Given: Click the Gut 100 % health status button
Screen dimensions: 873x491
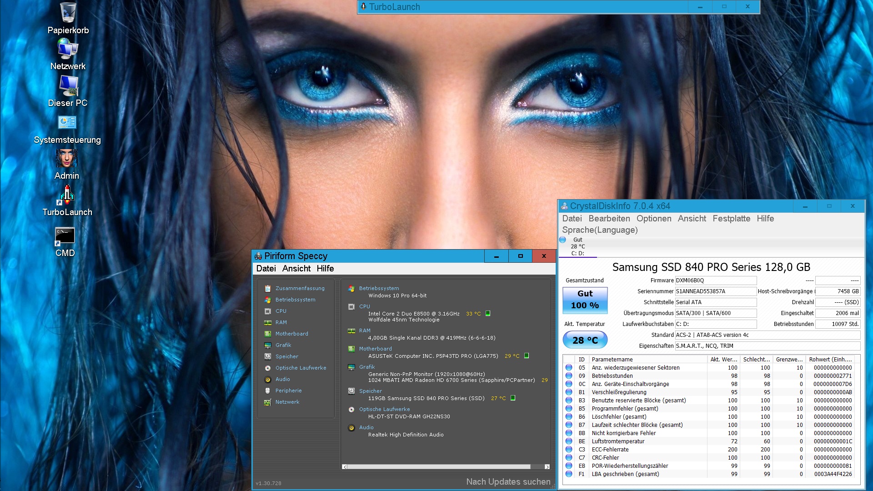Looking at the screenshot, I should point(585,300).
